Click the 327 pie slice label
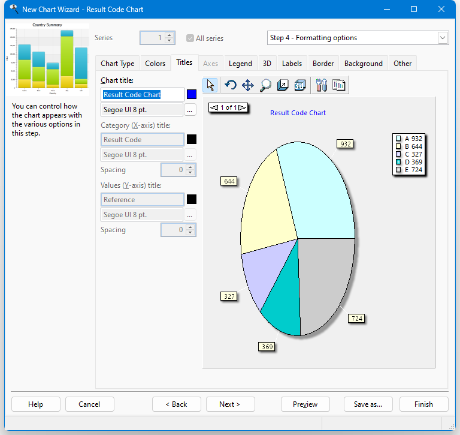 (229, 296)
